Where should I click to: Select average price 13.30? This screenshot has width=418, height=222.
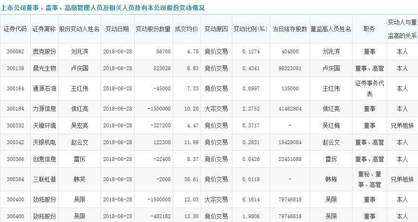tap(191, 216)
